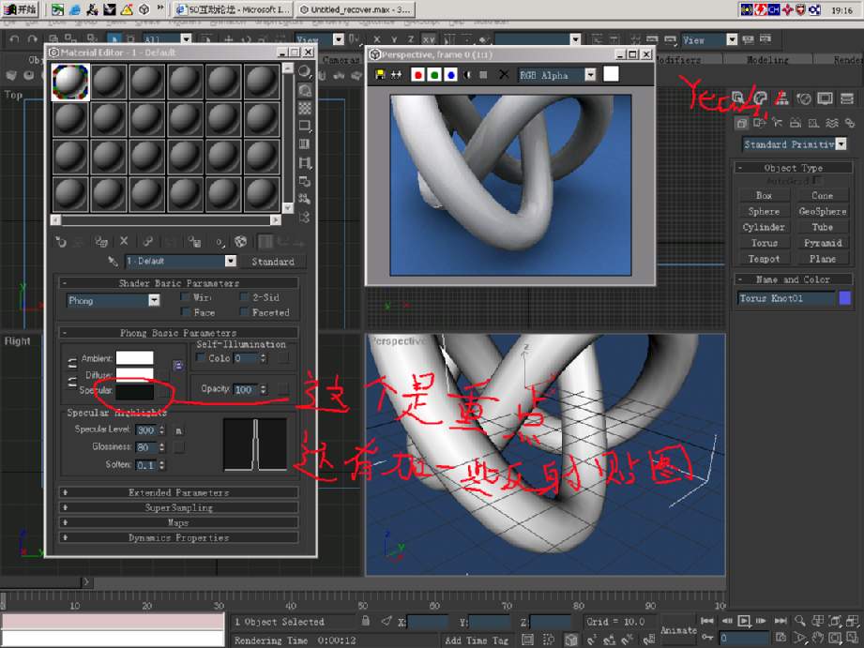864x648 pixels.
Task: Collapse Shader Basic Parameters rollout
Action: pyautogui.click(x=179, y=283)
